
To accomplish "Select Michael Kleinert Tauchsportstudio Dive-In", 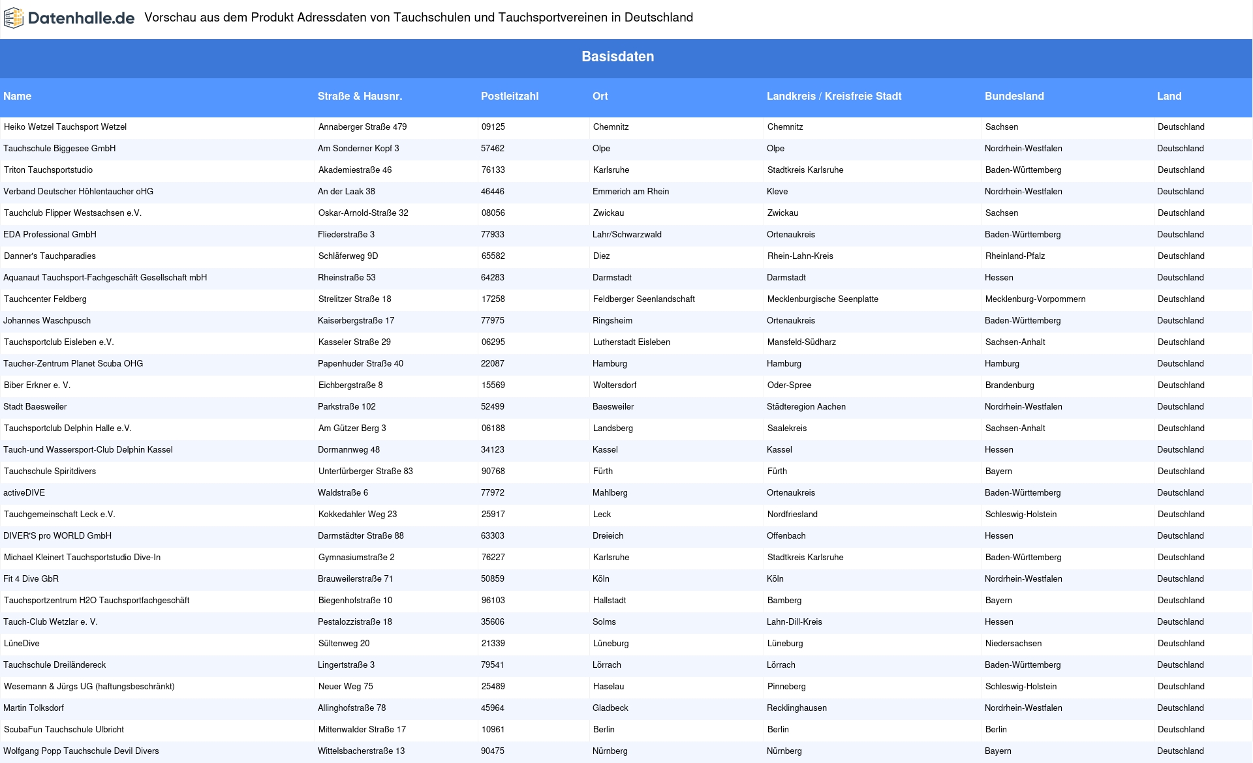I will pos(82,558).
